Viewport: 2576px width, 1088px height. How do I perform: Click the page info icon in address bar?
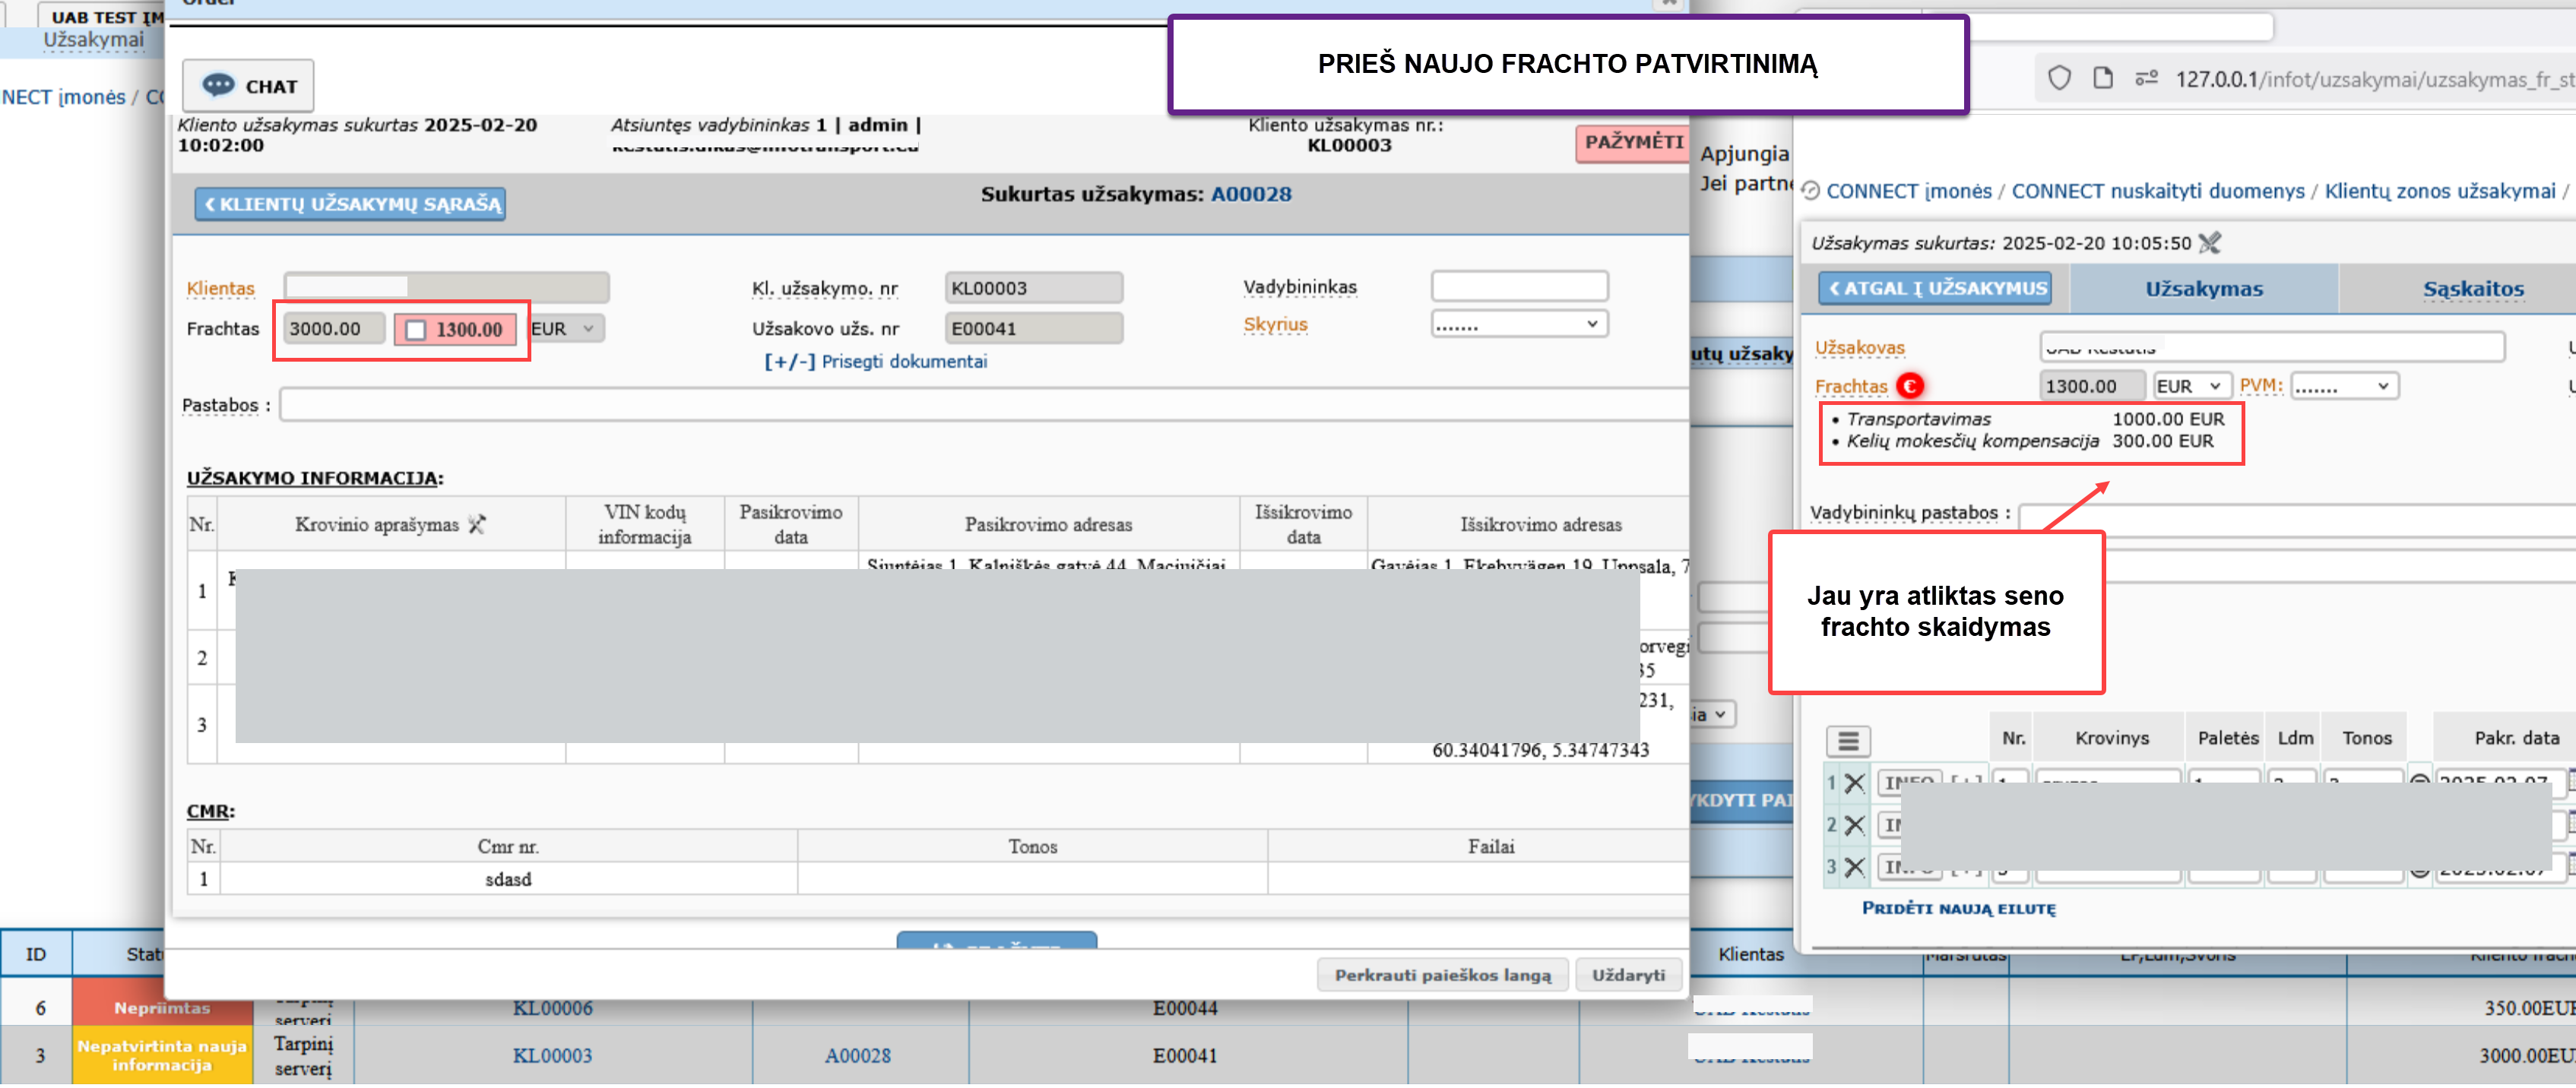pyautogui.click(x=2103, y=78)
